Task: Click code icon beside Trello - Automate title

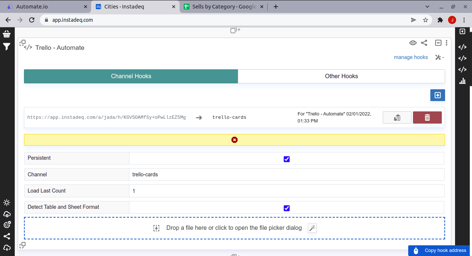Action: pyautogui.click(x=28, y=48)
